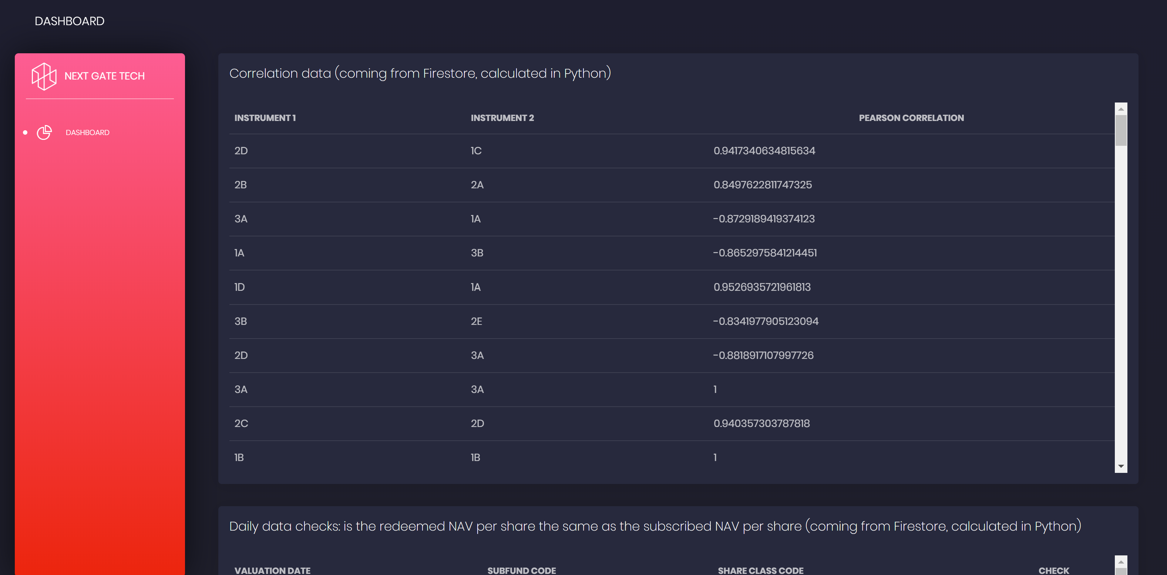The height and width of the screenshot is (575, 1167).
Task: Click the INSTRUMENT 2 column header
Action: pos(502,118)
